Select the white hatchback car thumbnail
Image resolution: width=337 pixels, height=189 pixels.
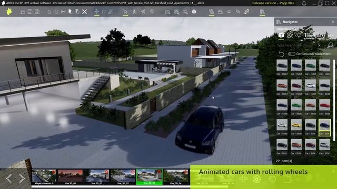(310, 85)
